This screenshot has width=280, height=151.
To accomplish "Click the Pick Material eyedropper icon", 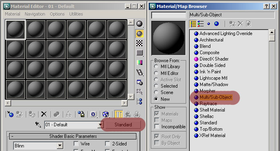I will (38, 125).
